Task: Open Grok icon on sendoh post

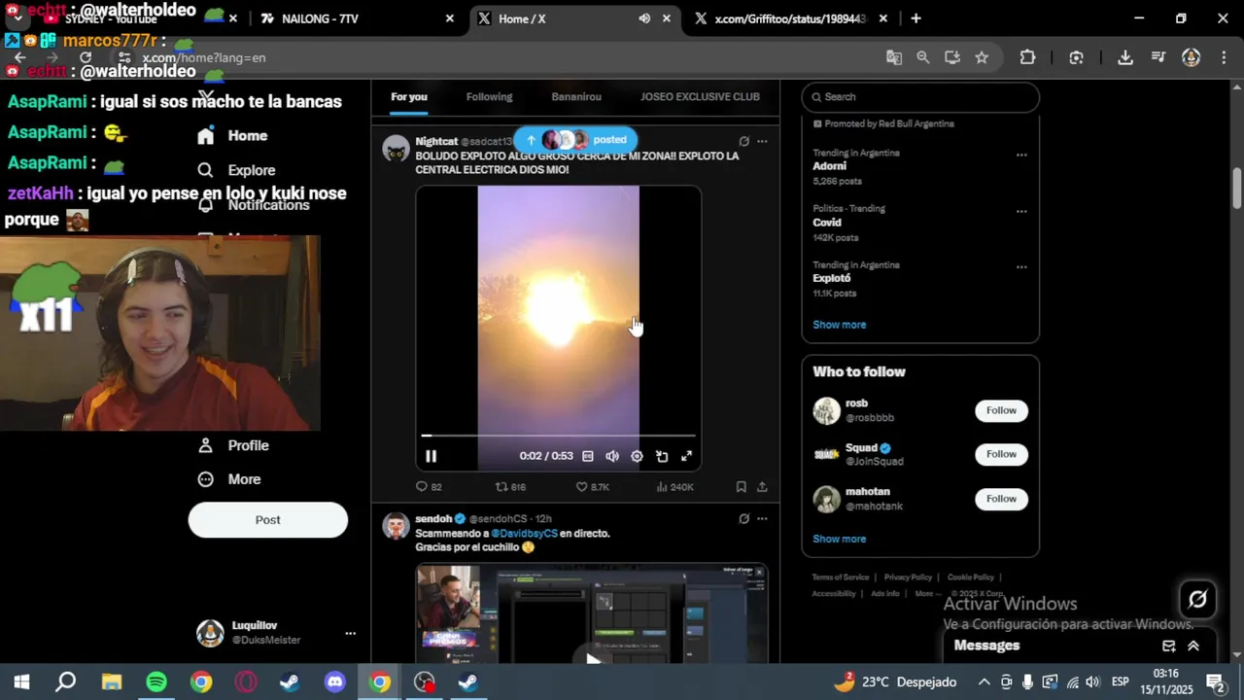Action: pyautogui.click(x=743, y=518)
